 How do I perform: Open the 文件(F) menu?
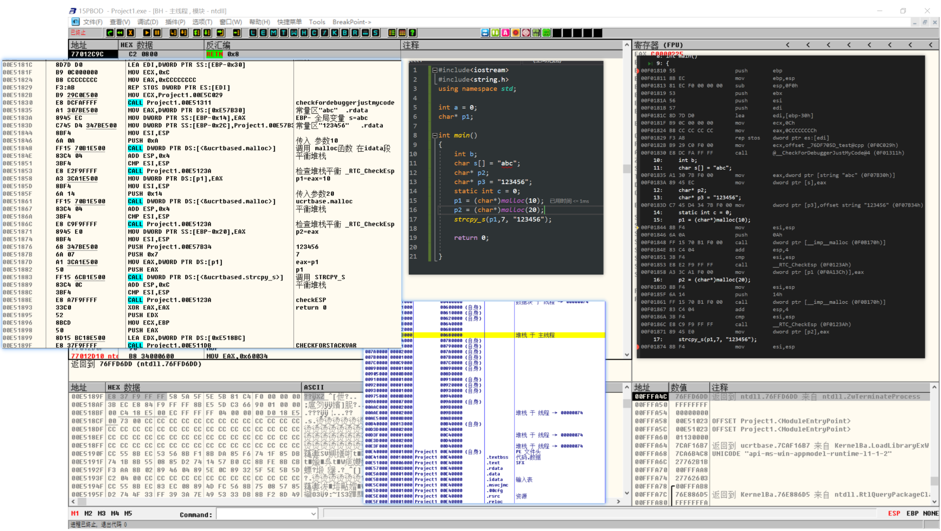93,22
